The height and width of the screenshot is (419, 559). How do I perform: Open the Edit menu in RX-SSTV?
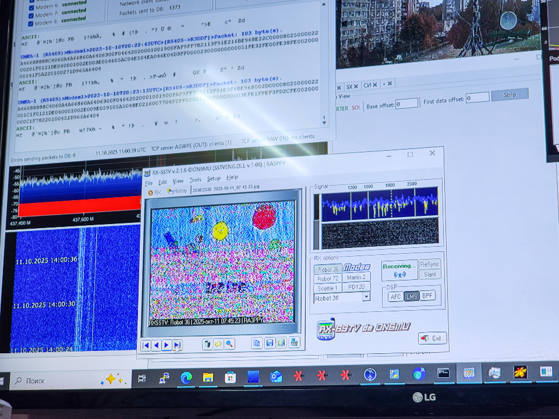pos(162,182)
